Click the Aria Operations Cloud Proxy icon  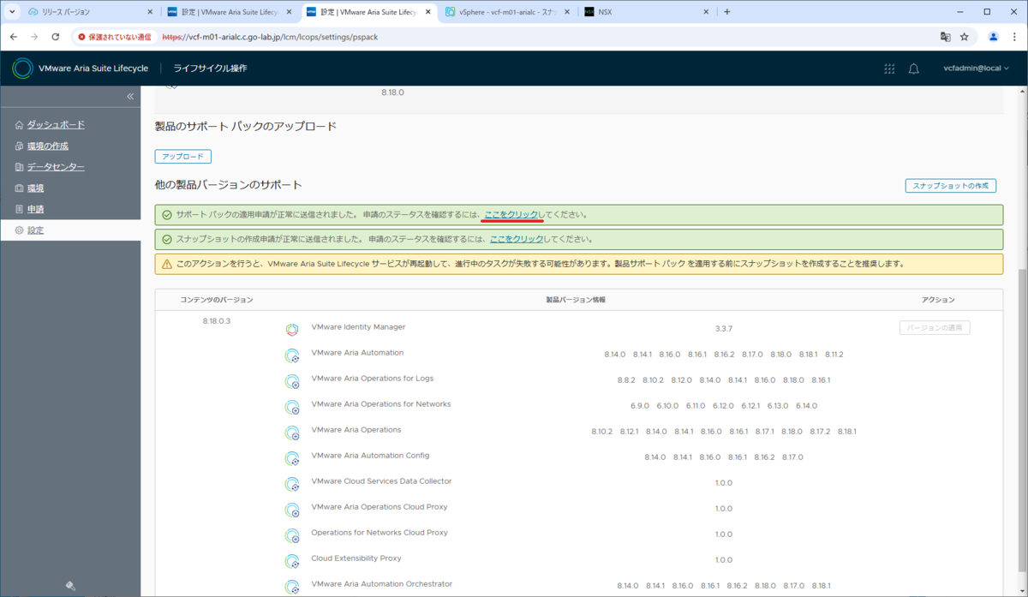click(x=292, y=510)
